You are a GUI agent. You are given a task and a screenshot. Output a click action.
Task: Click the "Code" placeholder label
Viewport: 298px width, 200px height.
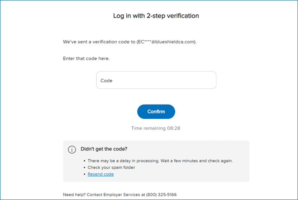pyautogui.click(x=106, y=81)
